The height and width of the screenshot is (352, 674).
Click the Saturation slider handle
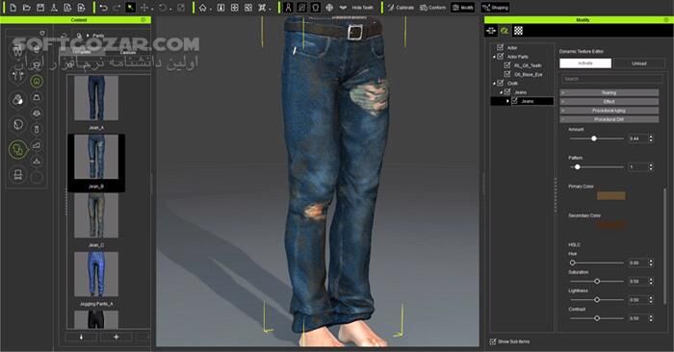pos(597,281)
